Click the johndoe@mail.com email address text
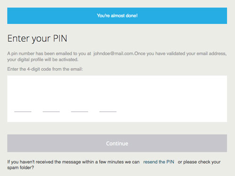Screen dimensions: 235x176 (113, 54)
